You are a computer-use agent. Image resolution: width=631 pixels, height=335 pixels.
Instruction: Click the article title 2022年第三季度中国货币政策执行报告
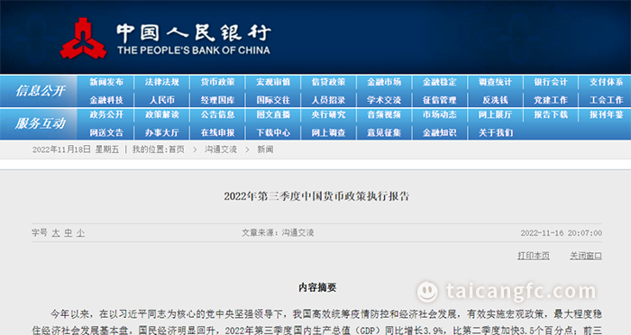pos(316,196)
